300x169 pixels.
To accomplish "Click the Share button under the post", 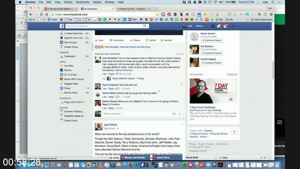I will (x=135, y=40).
